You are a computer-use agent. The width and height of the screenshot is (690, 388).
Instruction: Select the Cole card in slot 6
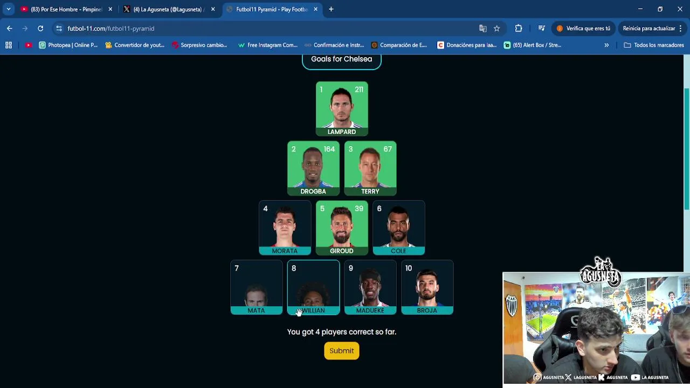pyautogui.click(x=399, y=227)
